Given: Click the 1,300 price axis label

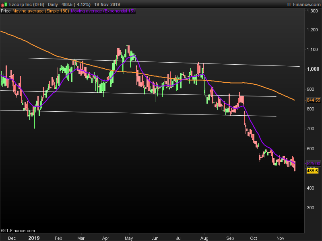Looking at the screenshot, I should click(x=312, y=11).
